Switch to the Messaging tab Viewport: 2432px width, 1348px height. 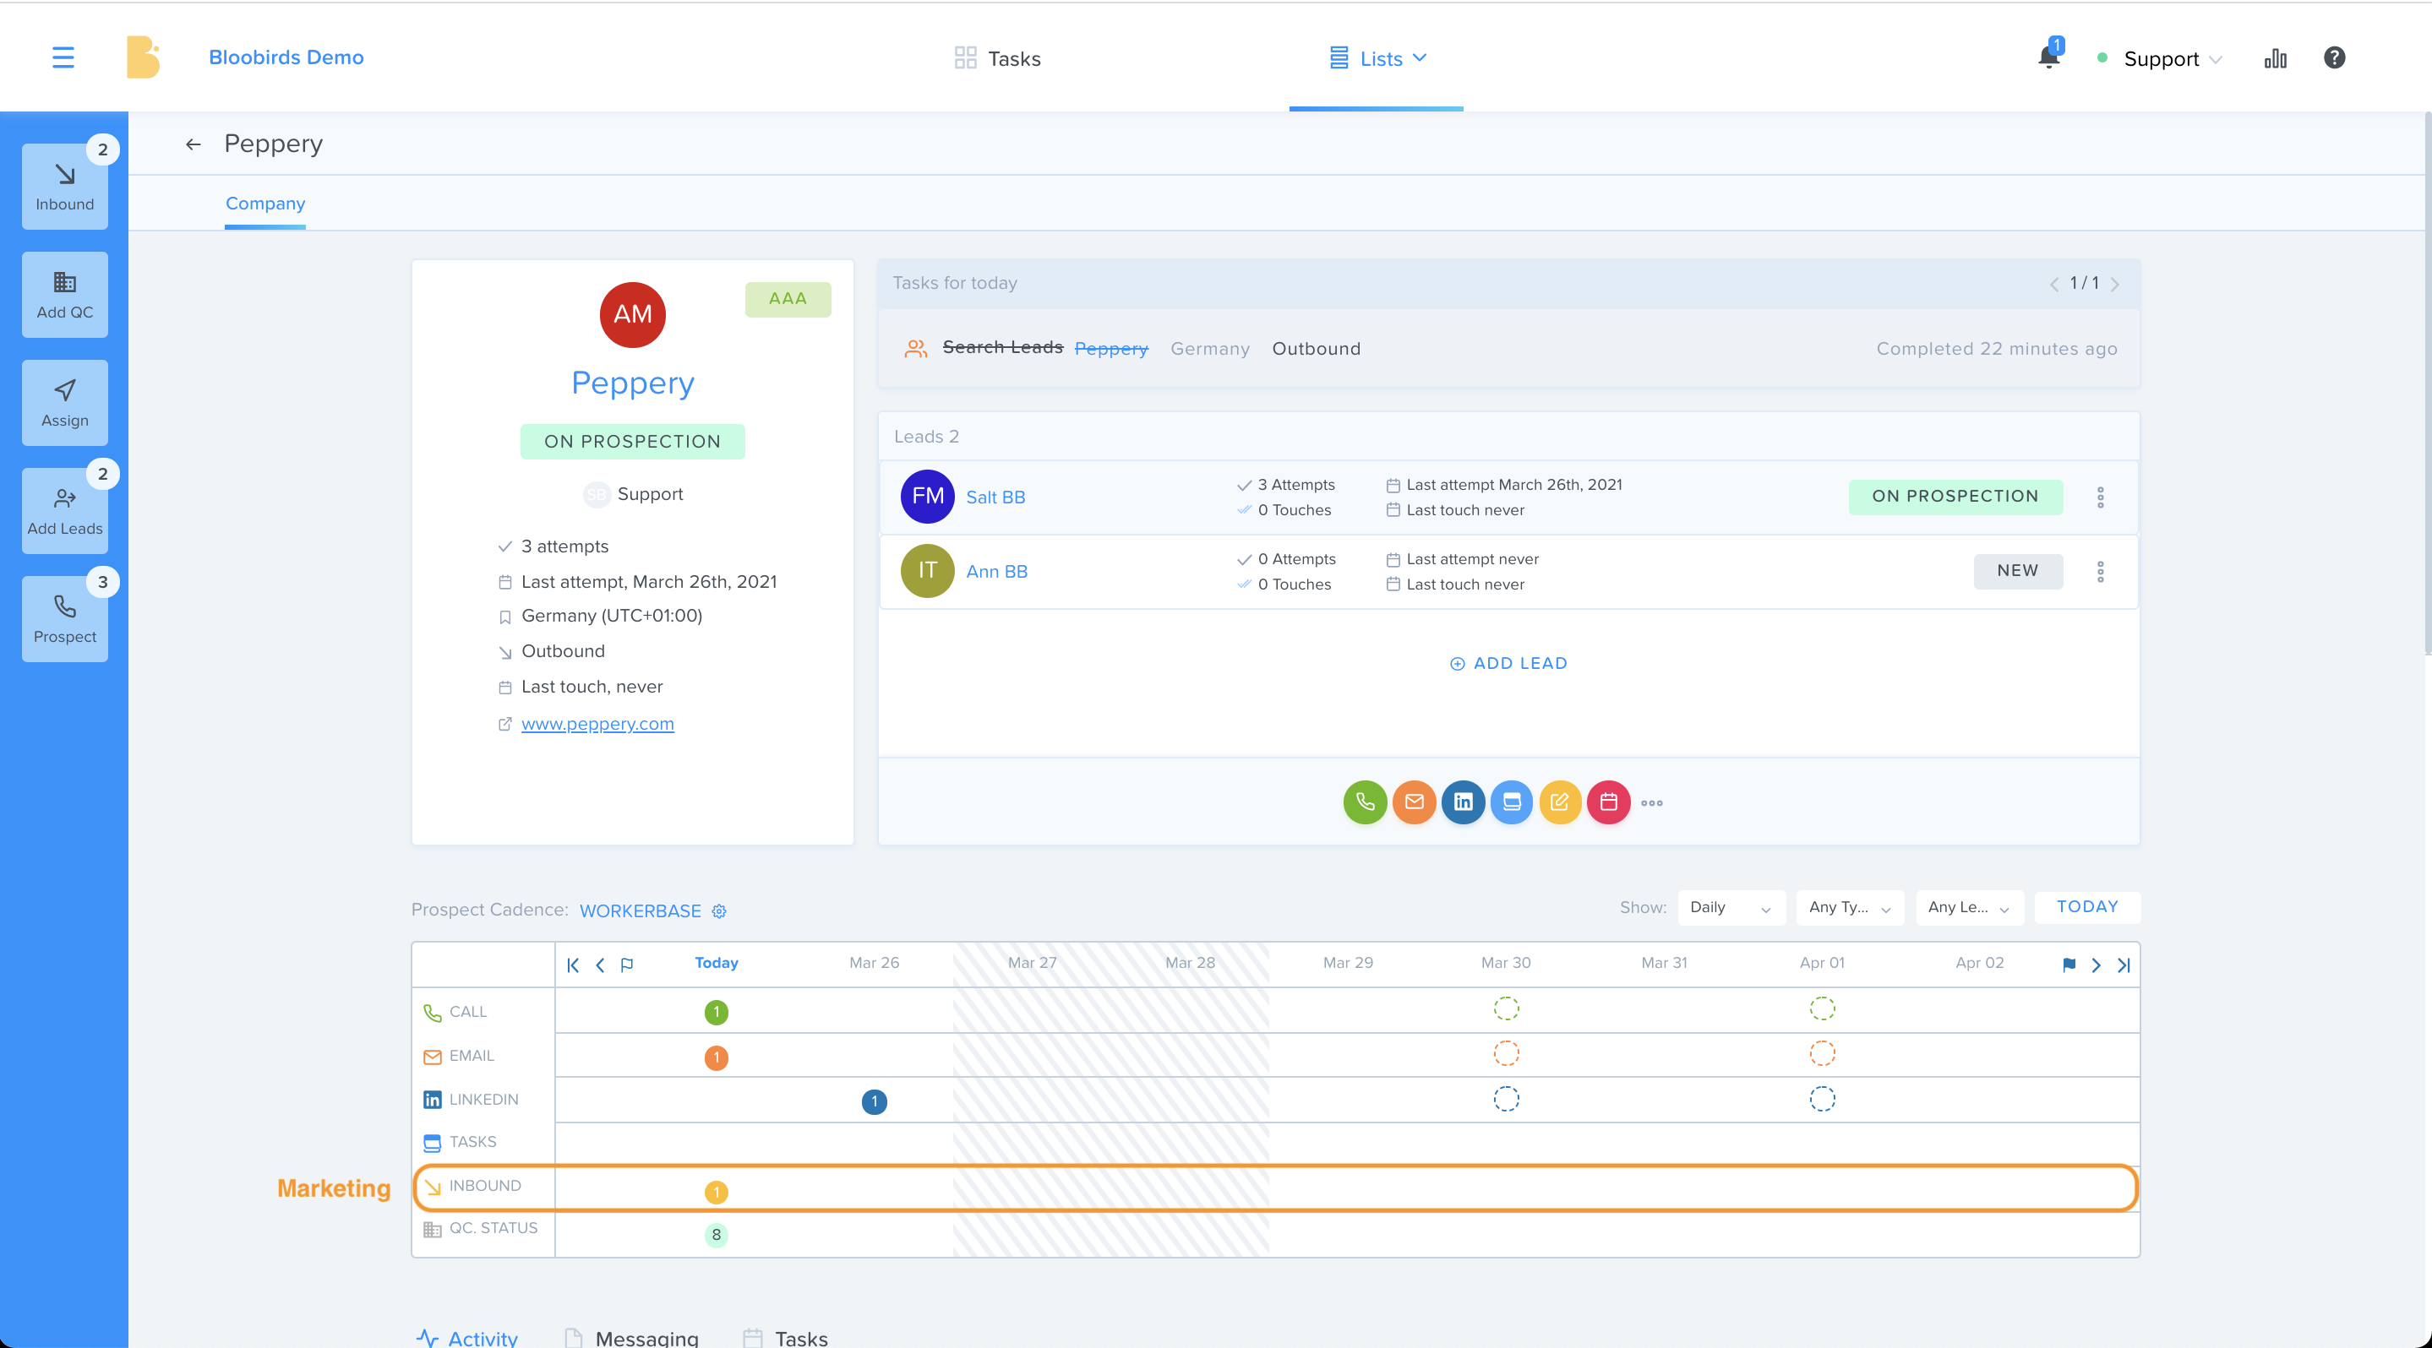click(631, 1337)
